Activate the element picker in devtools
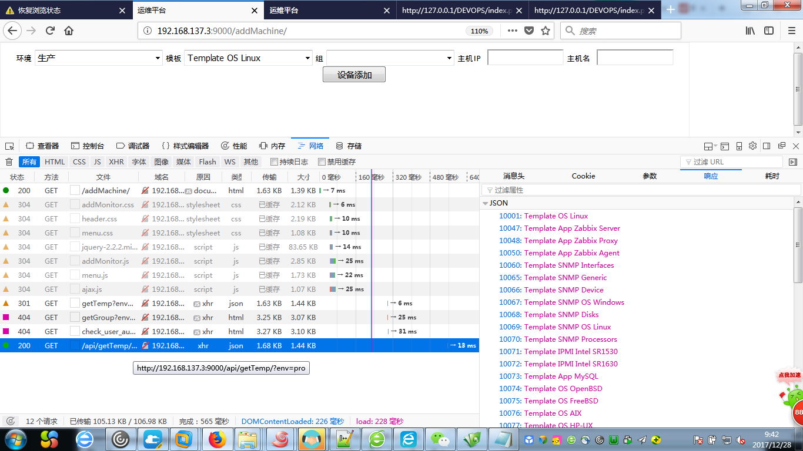 [x=9, y=146]
